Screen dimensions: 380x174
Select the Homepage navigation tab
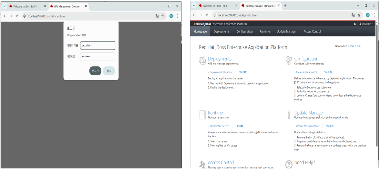(x=200, y=32)
